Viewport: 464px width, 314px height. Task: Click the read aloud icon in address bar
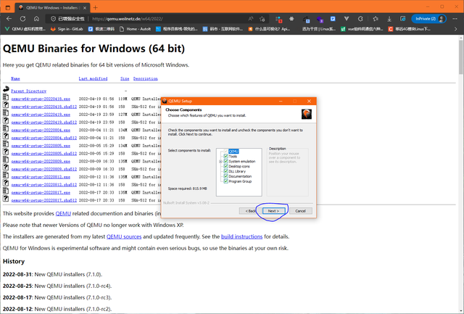(251, 19)
